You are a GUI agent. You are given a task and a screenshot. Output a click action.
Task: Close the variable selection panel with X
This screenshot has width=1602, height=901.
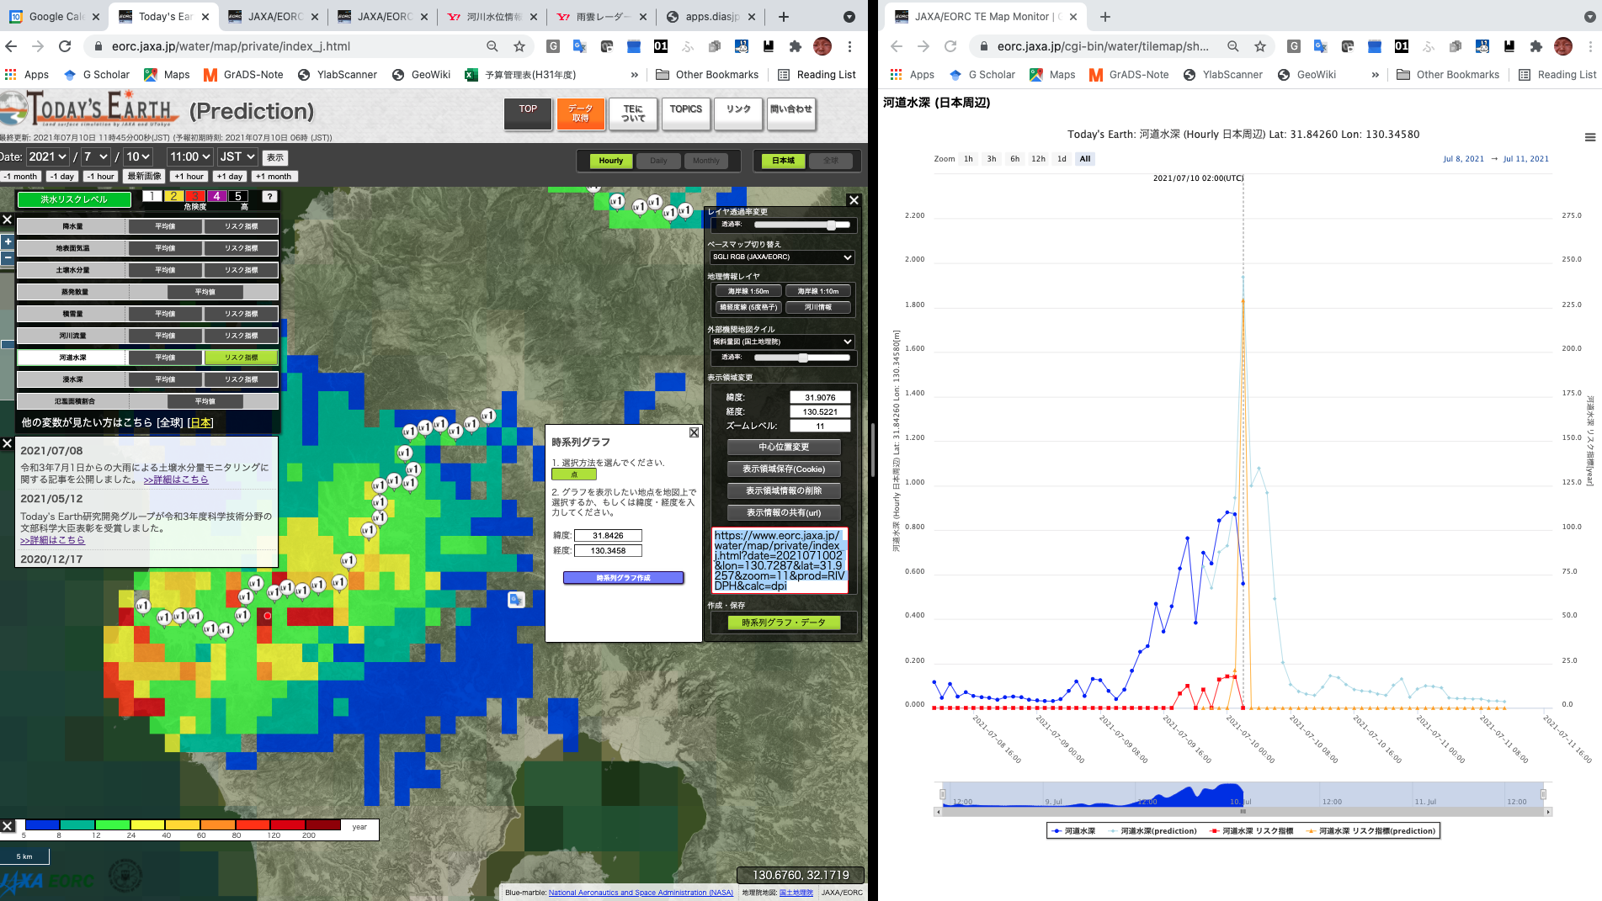7,220
